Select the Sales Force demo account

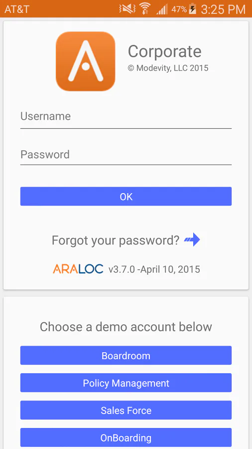coord(126,410)
